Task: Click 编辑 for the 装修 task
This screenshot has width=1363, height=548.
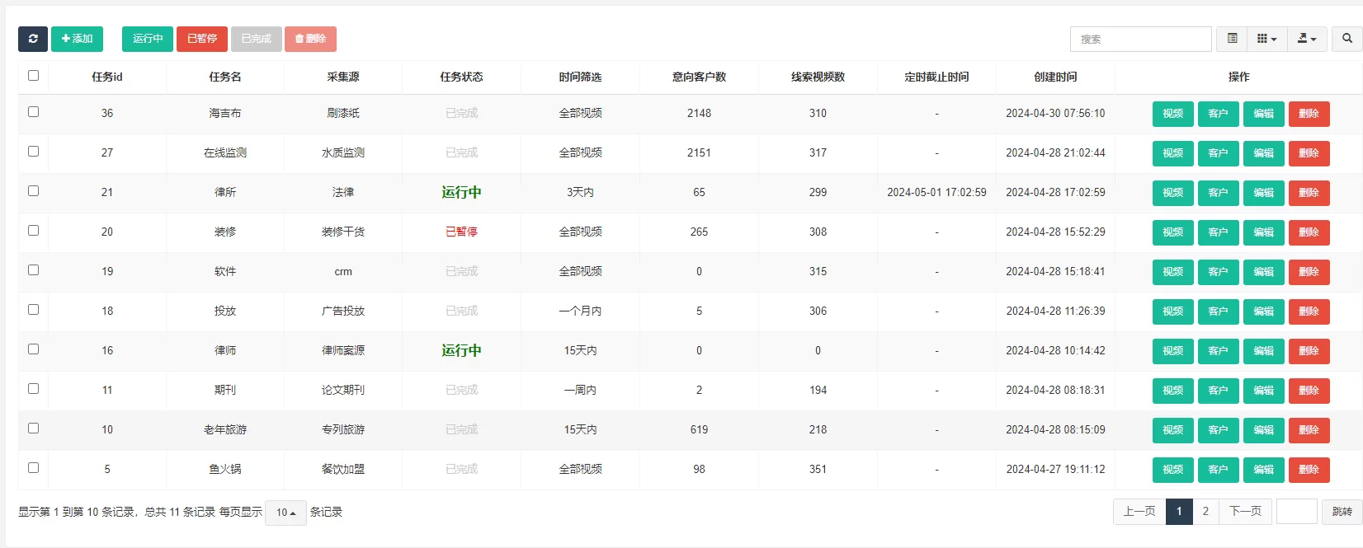Action: pos(1263,232)
